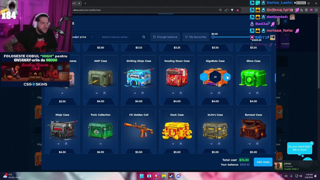Select the Howling Dawn Case image
This screenshot has width=320, height=180.
point(177,77)
